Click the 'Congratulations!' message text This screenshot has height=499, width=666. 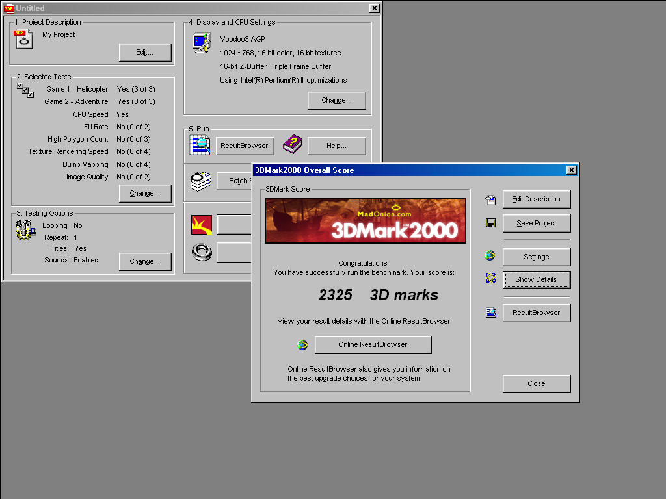coord(364,264)
